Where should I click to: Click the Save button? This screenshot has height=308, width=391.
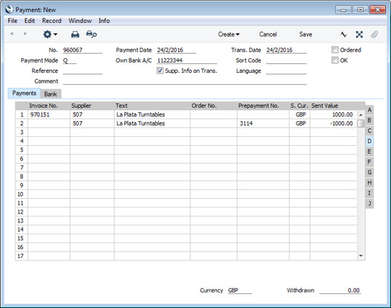click(x=306, y=34)
